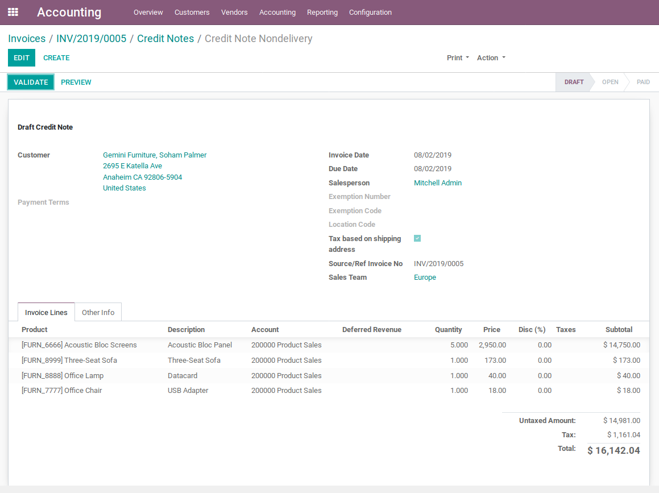Toggle Tax based on shipping address checkbox

417,239
